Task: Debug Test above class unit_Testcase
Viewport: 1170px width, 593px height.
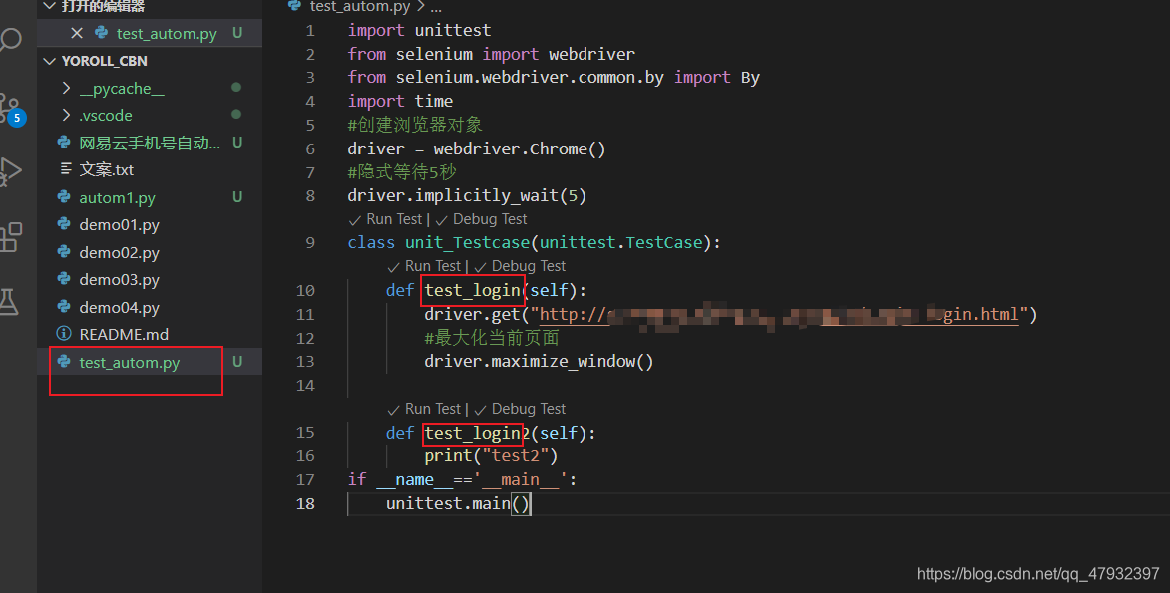Action: pos(490,219)
